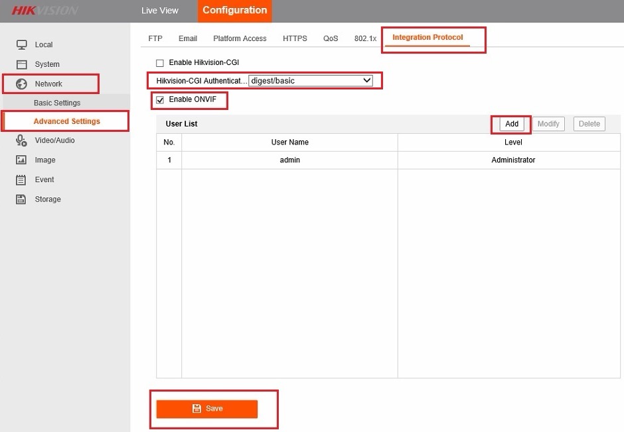The width and height of the screenshot is (624, 432).
Task: Click the Event calendar icon
Action: click(x=21, y=180)
